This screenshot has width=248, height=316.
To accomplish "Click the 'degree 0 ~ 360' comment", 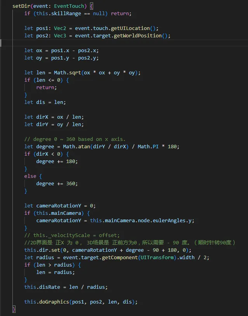I will pos(75,139).
